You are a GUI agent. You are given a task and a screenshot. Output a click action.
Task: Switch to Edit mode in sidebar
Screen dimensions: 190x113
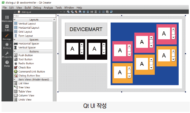(7, 28)
